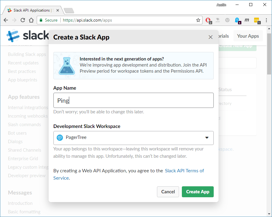Open Enterprise Grid in sidebar
The image size is (272, 217).
pos(23,159)
